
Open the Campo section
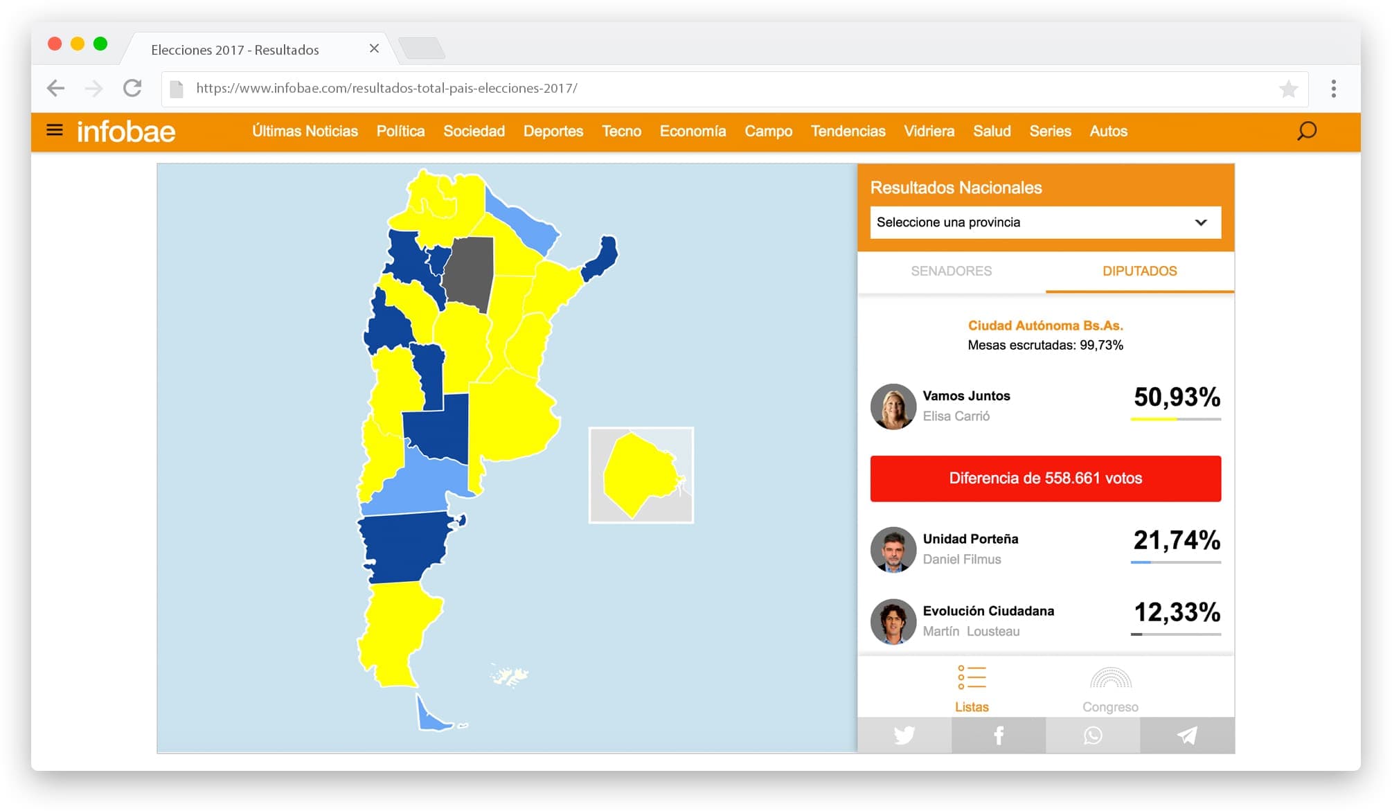point(768,131)
